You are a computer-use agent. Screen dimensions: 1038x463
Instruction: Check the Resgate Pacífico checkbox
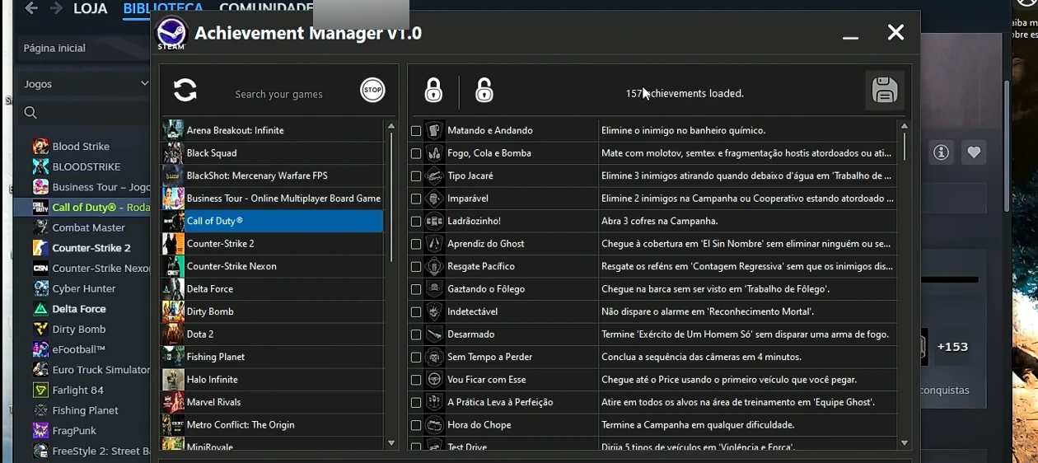pyautogui.click(x=416, y=267)
